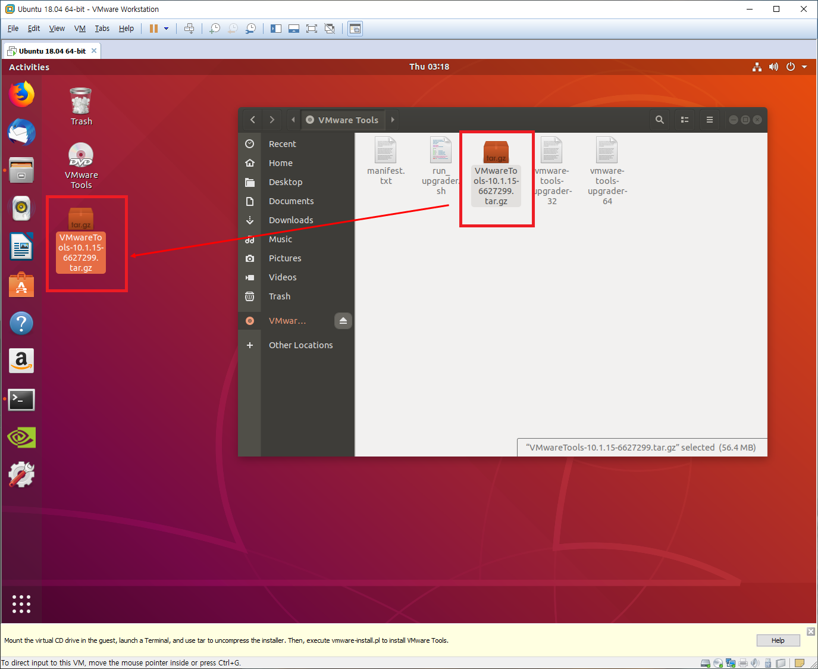Launch LibreOffice Writer from dock

click(21, 246)
